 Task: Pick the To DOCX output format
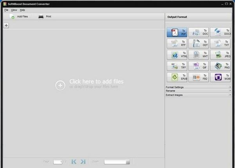tap(220, 32)
